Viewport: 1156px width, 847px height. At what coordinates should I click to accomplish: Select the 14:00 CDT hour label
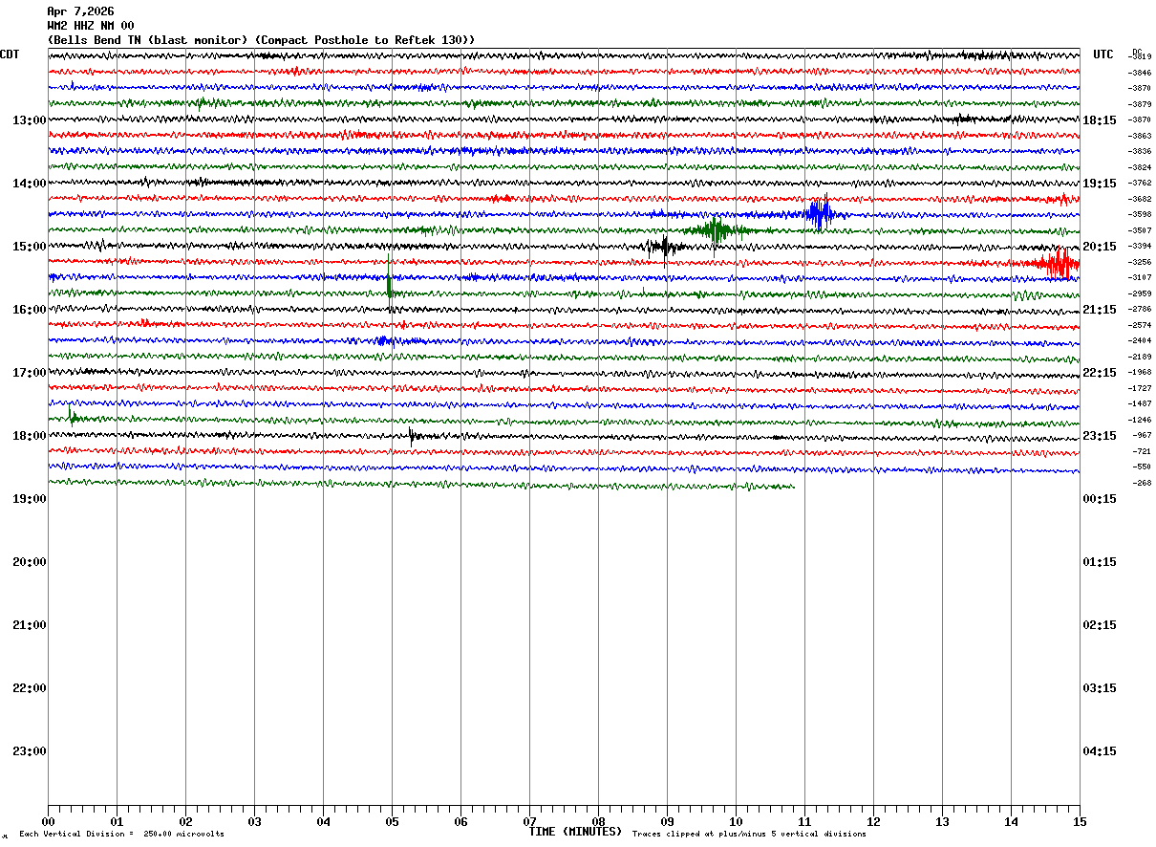pos(30,184)
